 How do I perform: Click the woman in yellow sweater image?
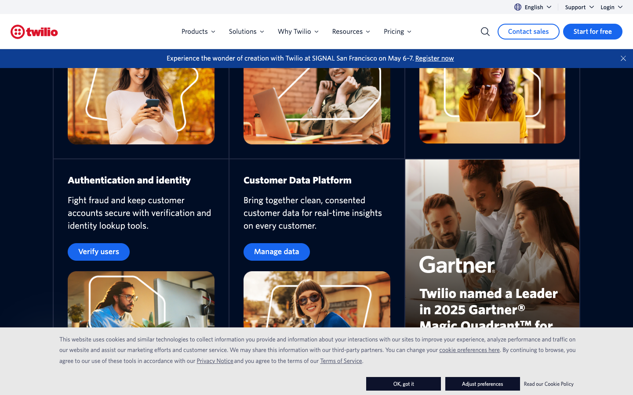click(492, 106)
